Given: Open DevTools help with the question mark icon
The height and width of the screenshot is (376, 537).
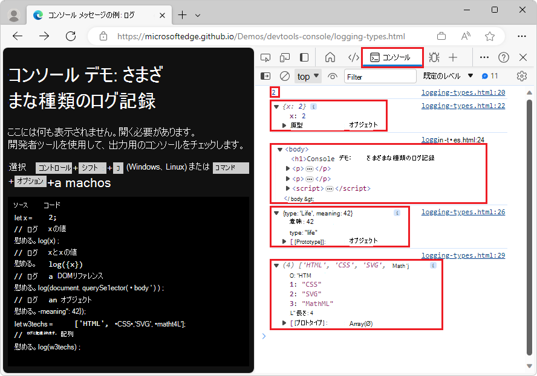Looking at the screenshot, I should coord(504,57).
